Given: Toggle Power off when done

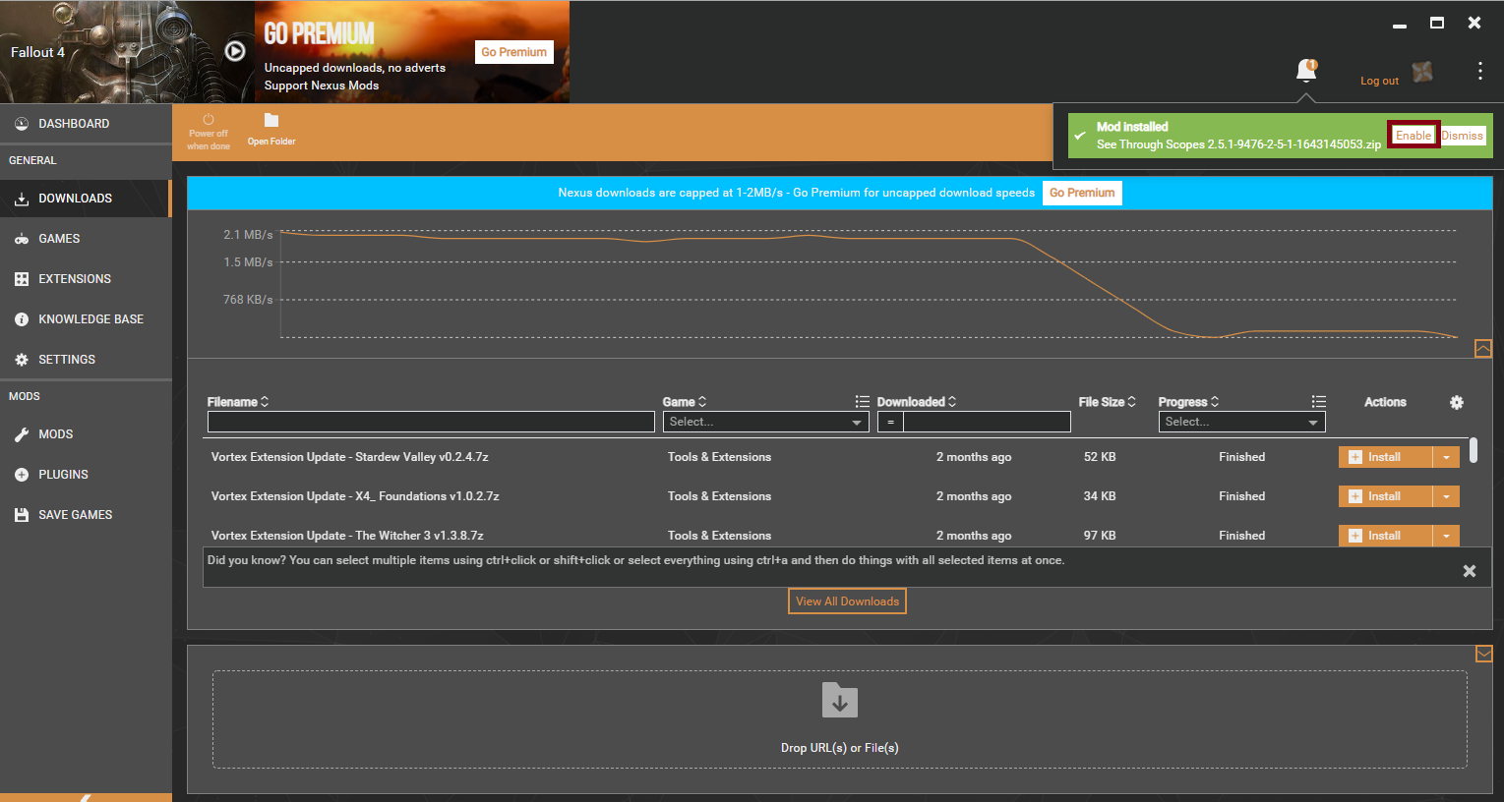Looking at the screenshot, I should coord(209,132).
